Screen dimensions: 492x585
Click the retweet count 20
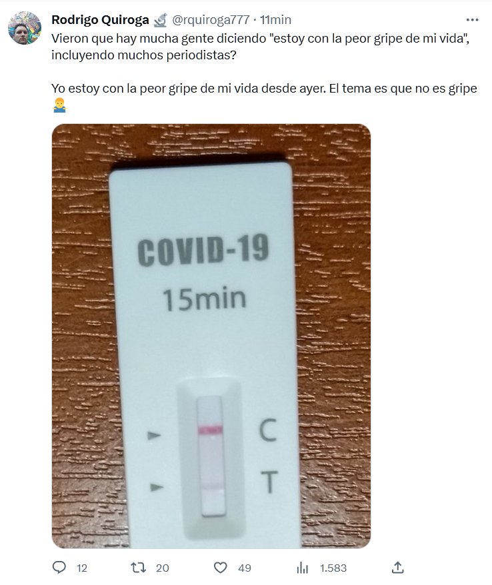click(x=163, y=568)
